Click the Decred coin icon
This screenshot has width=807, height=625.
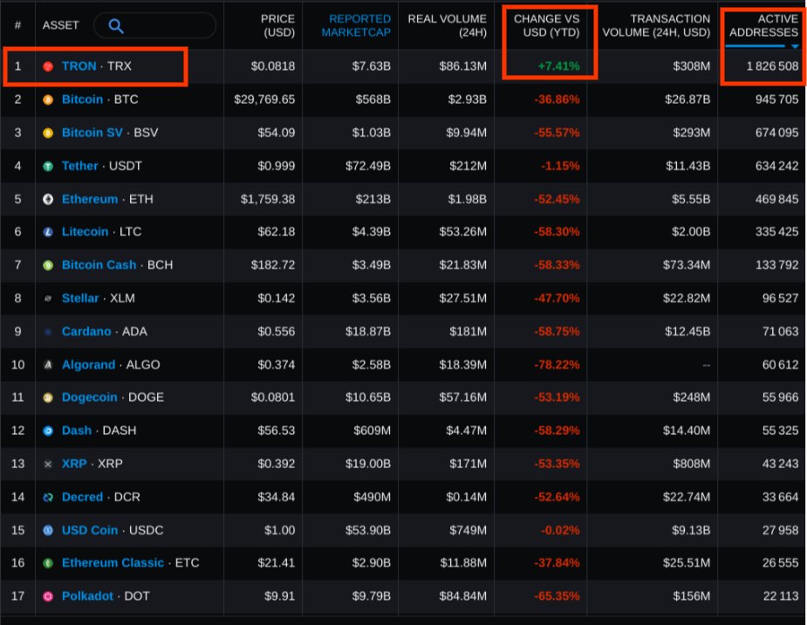(48, 498)
